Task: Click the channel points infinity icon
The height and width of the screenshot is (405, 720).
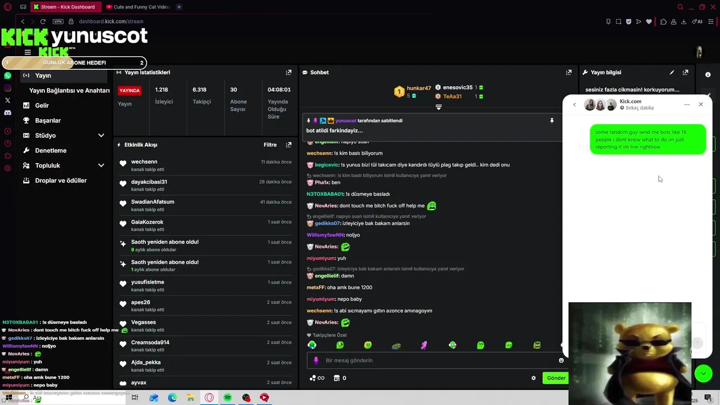Action: click(x=317, y=378)
